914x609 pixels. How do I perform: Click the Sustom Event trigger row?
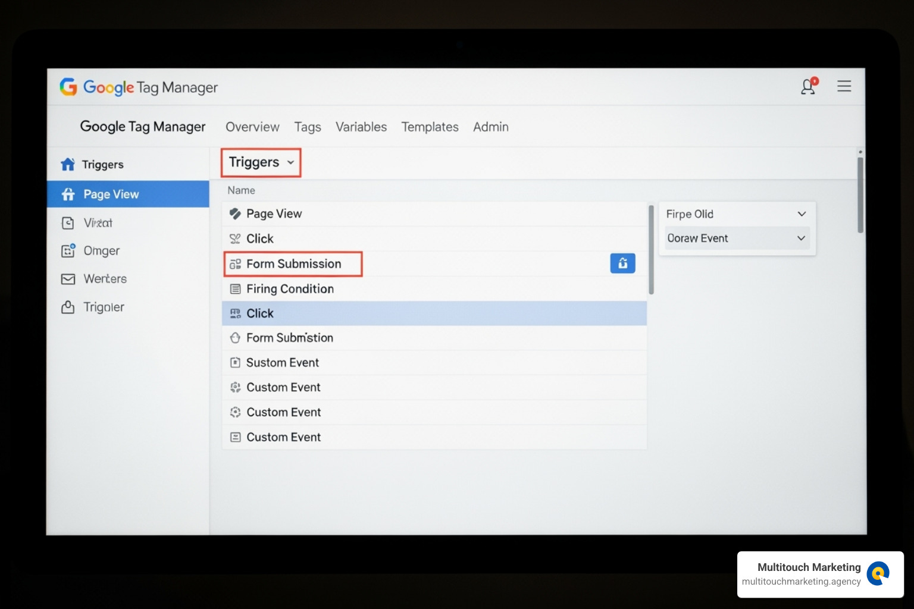click(x=283, y=363)
